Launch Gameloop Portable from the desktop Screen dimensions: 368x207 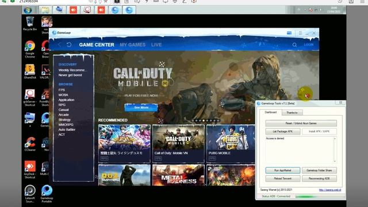click(47, 194)
